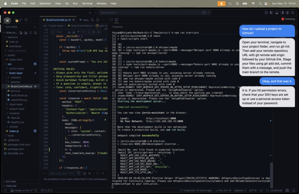Image resolution: width=299 pixels, height=194 pixels.
Task: Open the Source Control view with badge
Action: (16, 20)
